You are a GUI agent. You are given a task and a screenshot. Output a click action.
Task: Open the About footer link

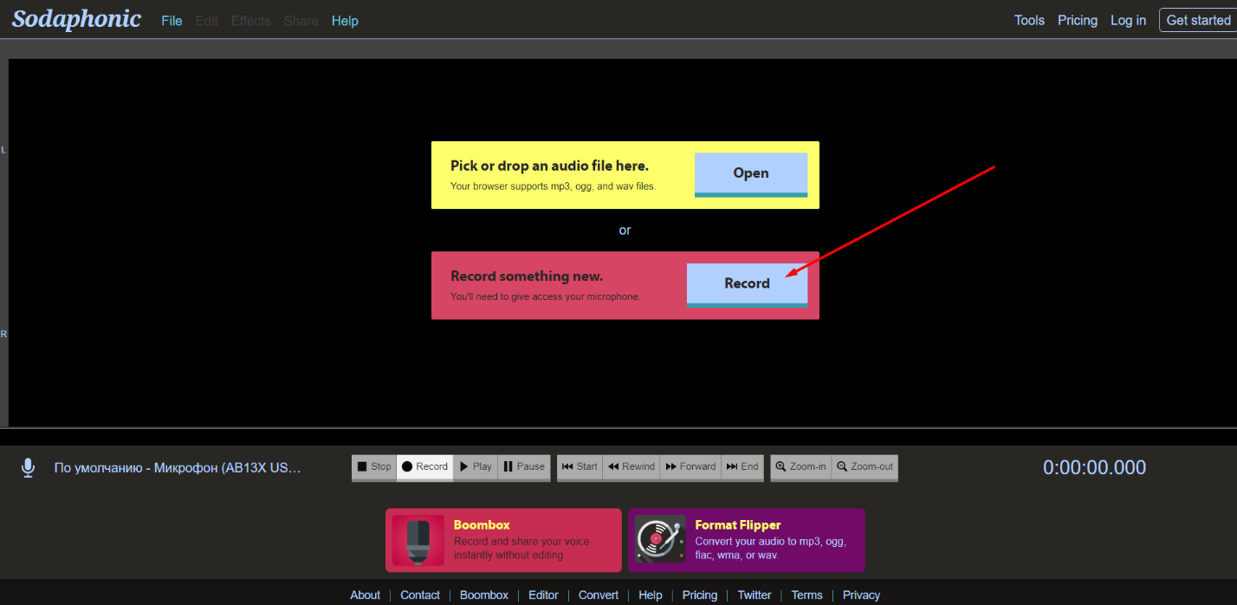pos(365,595)
